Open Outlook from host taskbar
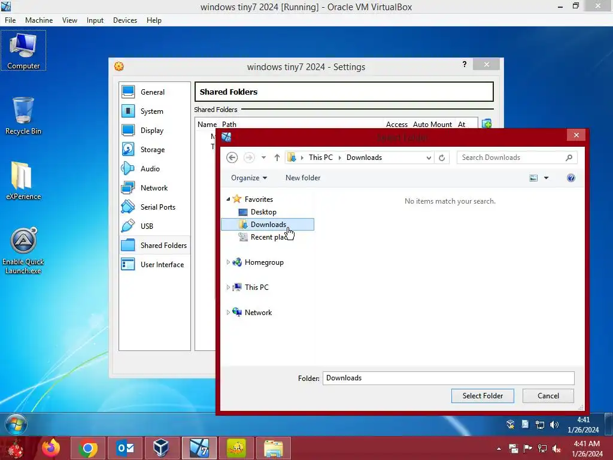Viewport: 613px width, 460px height. [125, 448]
